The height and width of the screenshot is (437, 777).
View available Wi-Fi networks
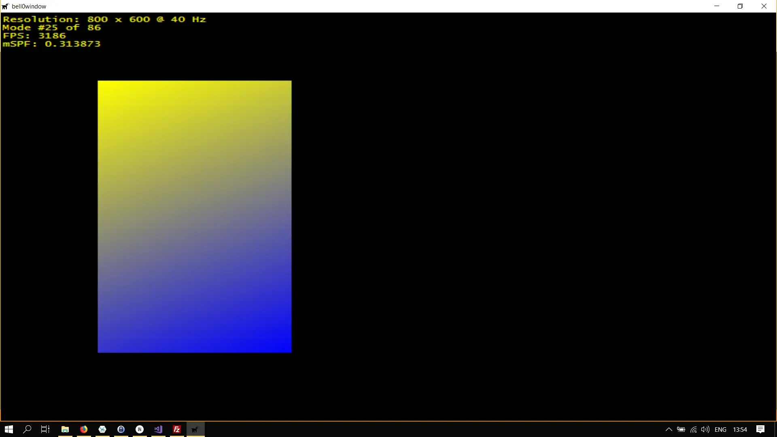[693, 430]
